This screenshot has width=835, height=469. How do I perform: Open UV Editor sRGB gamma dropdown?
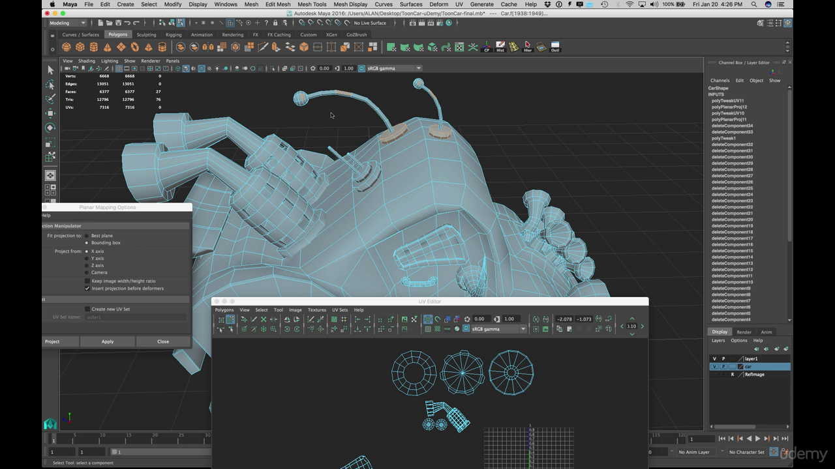[498, 329]
